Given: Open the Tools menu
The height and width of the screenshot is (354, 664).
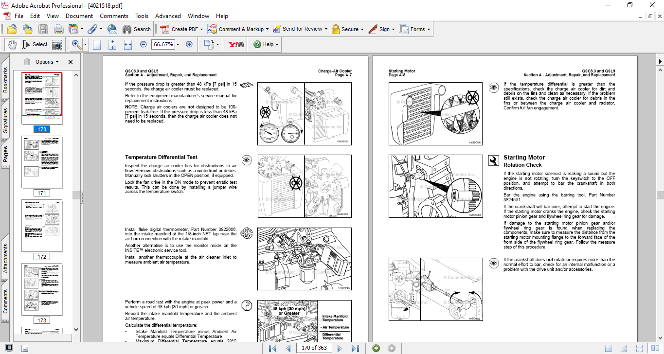Looking at the screenshot, I should 142,16.
